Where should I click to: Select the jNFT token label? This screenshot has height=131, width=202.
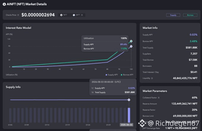(78, 15)
